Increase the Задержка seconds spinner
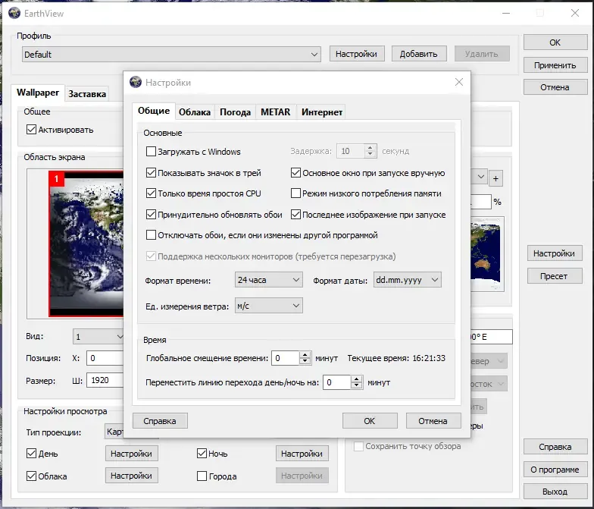This screenshot has height=509, width=594. click(x=370, y=147)
